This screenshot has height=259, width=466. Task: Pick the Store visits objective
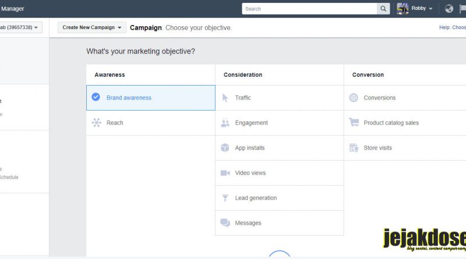[x=405, y=148]
